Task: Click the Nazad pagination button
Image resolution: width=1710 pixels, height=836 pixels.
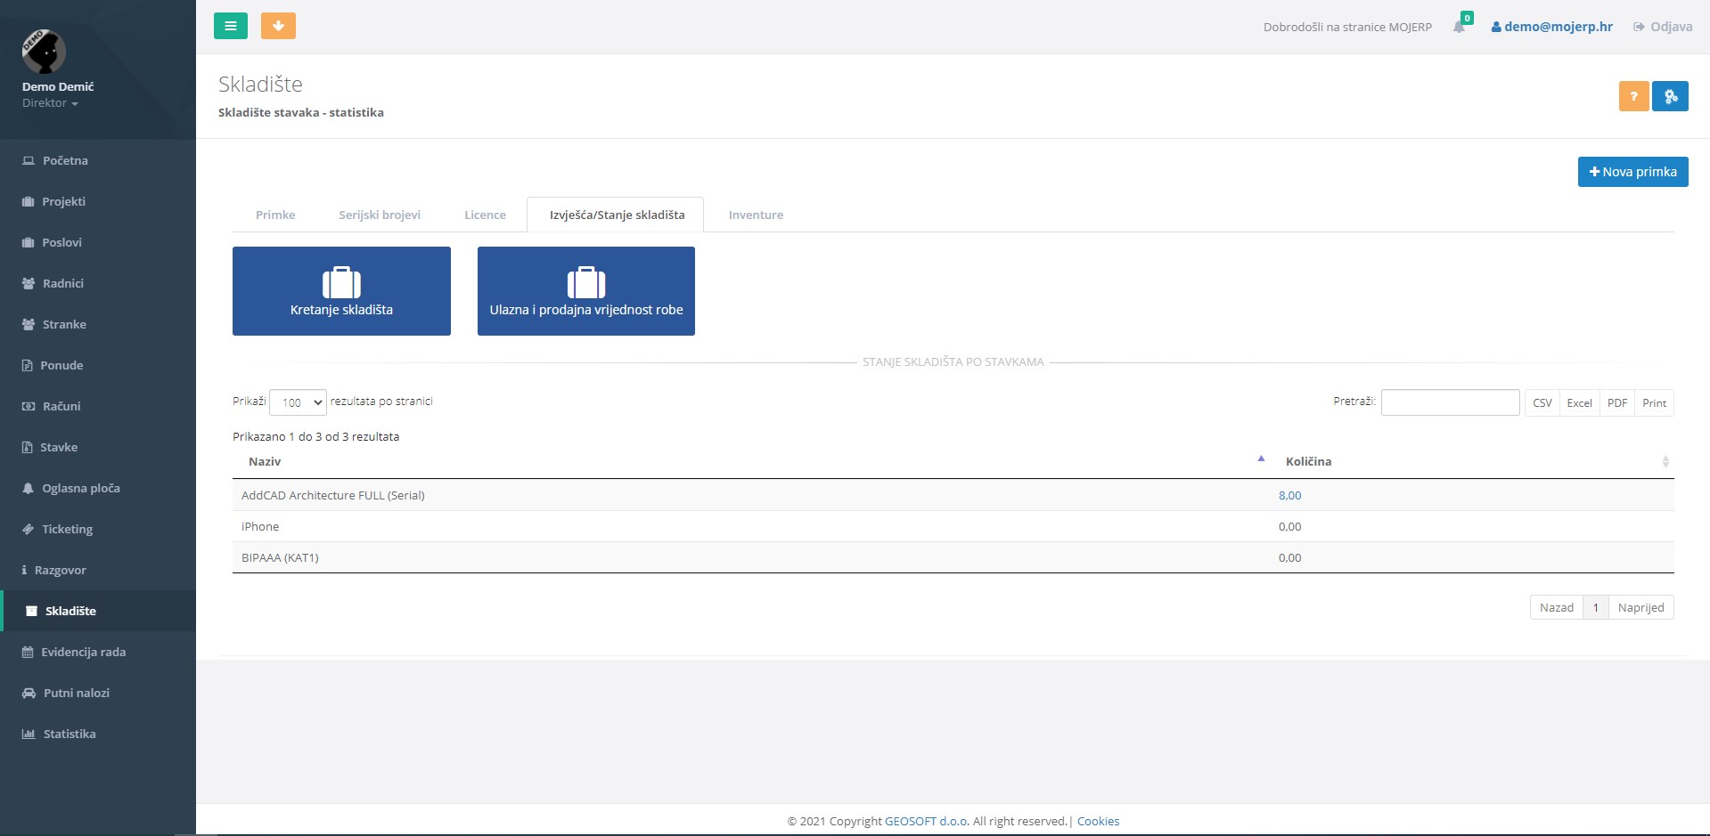Action: coord(1557,607)
